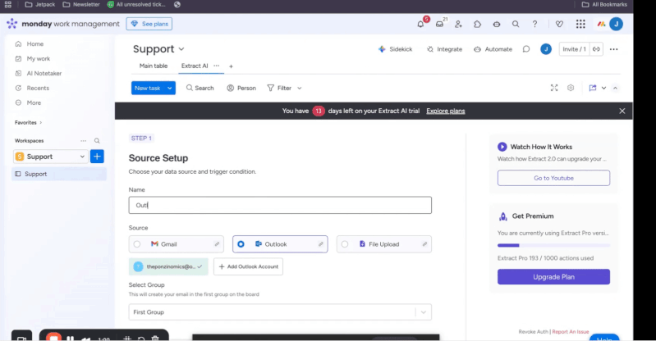Image resolution: width=656 pixels, height=341 pixels.
Task: Open the Filter dropdown arrow
Action: click(300, 89)
